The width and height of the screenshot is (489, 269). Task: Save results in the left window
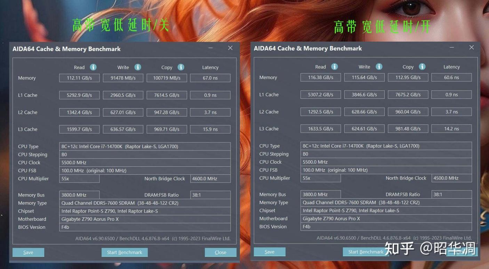[x=28, y=252]
